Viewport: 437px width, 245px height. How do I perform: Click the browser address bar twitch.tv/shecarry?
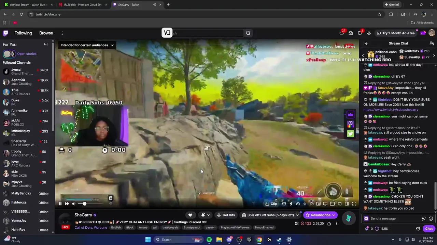tap(48, 14)
